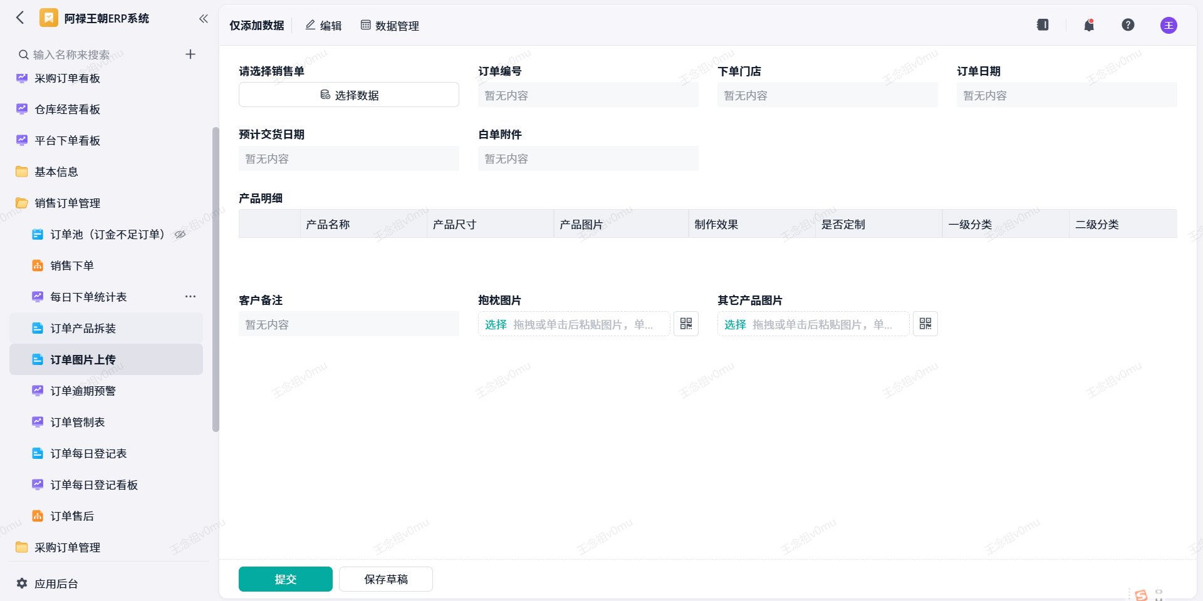Open the 订单售后 sidebar label
The height and width of the screenshot is (601, 1203).
[72, 516]
